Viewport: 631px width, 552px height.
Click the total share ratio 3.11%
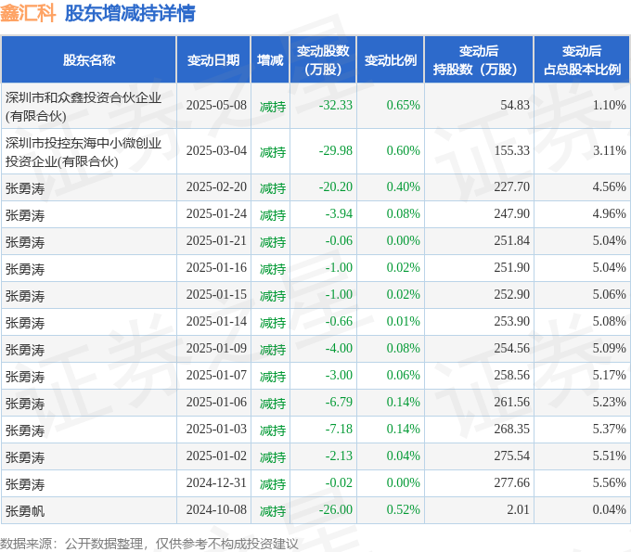tap(610, 150)
